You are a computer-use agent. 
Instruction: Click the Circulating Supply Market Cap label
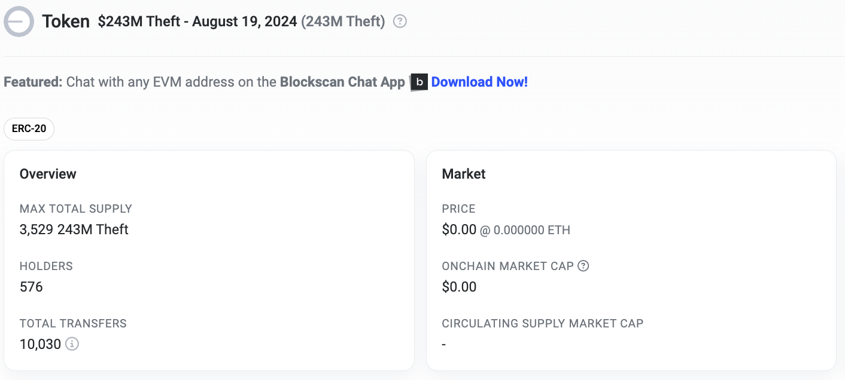click(x=543, y=323)
